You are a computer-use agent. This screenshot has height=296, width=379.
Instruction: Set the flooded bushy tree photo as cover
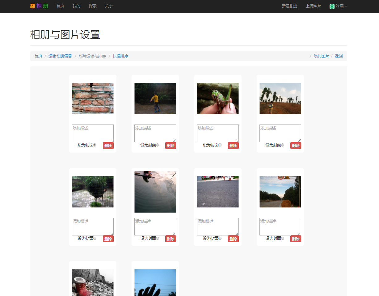click(95, 238)
